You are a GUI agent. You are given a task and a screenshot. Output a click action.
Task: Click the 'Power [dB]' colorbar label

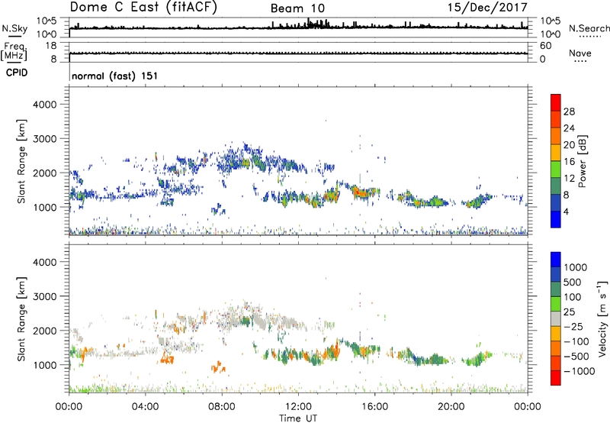tap(582, 161)
